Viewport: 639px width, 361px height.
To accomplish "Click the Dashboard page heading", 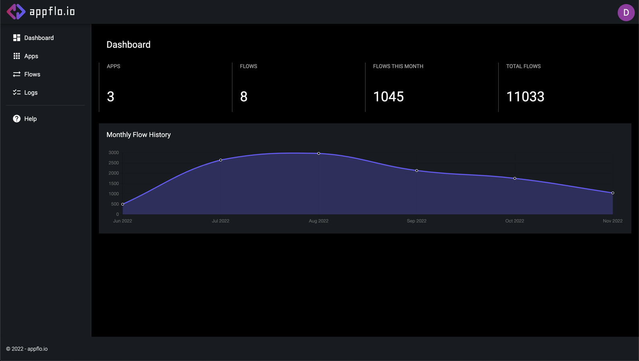I will click(129, 45).
